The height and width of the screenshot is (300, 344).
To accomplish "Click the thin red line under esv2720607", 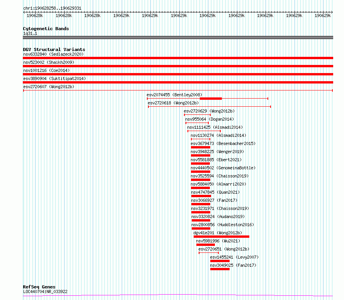I will [178, 90].
